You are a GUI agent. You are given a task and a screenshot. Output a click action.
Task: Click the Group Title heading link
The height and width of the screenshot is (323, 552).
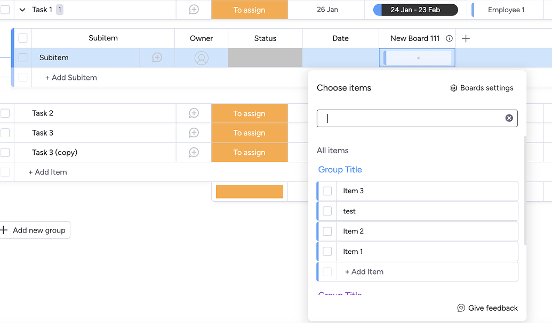point(340,170)
